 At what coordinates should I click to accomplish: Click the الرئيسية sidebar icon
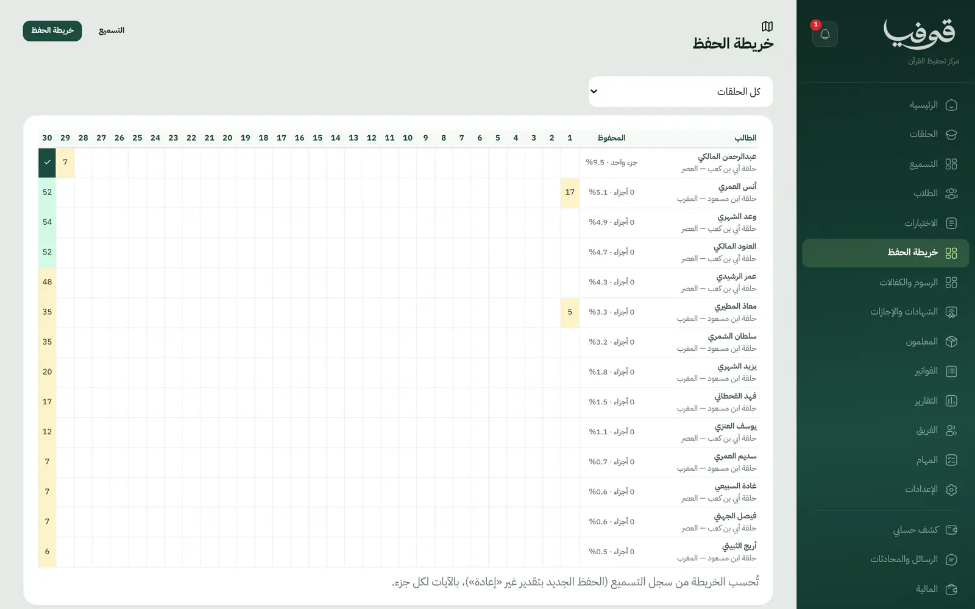coord(951,105)
